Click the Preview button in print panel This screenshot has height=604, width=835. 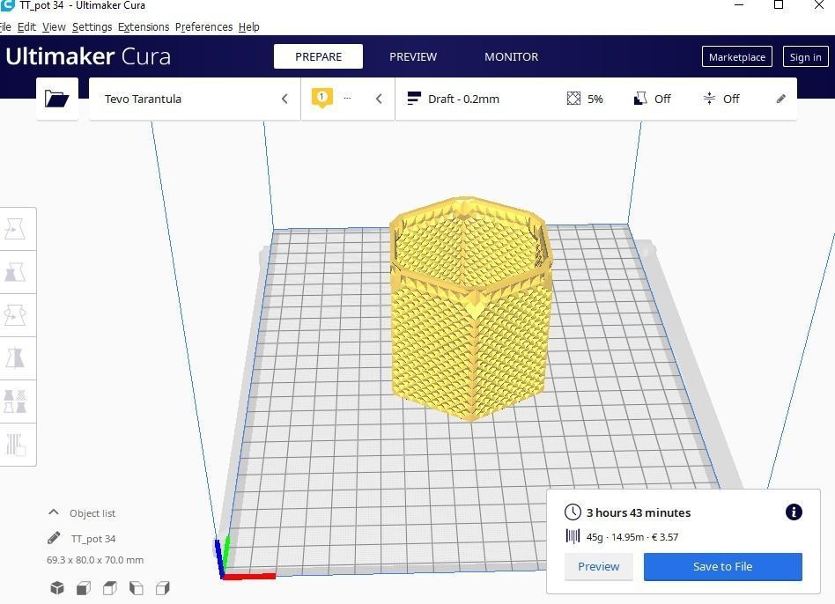599,566
